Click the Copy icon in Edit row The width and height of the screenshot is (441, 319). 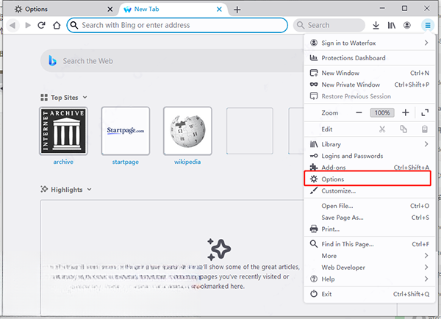coord(404,129)
